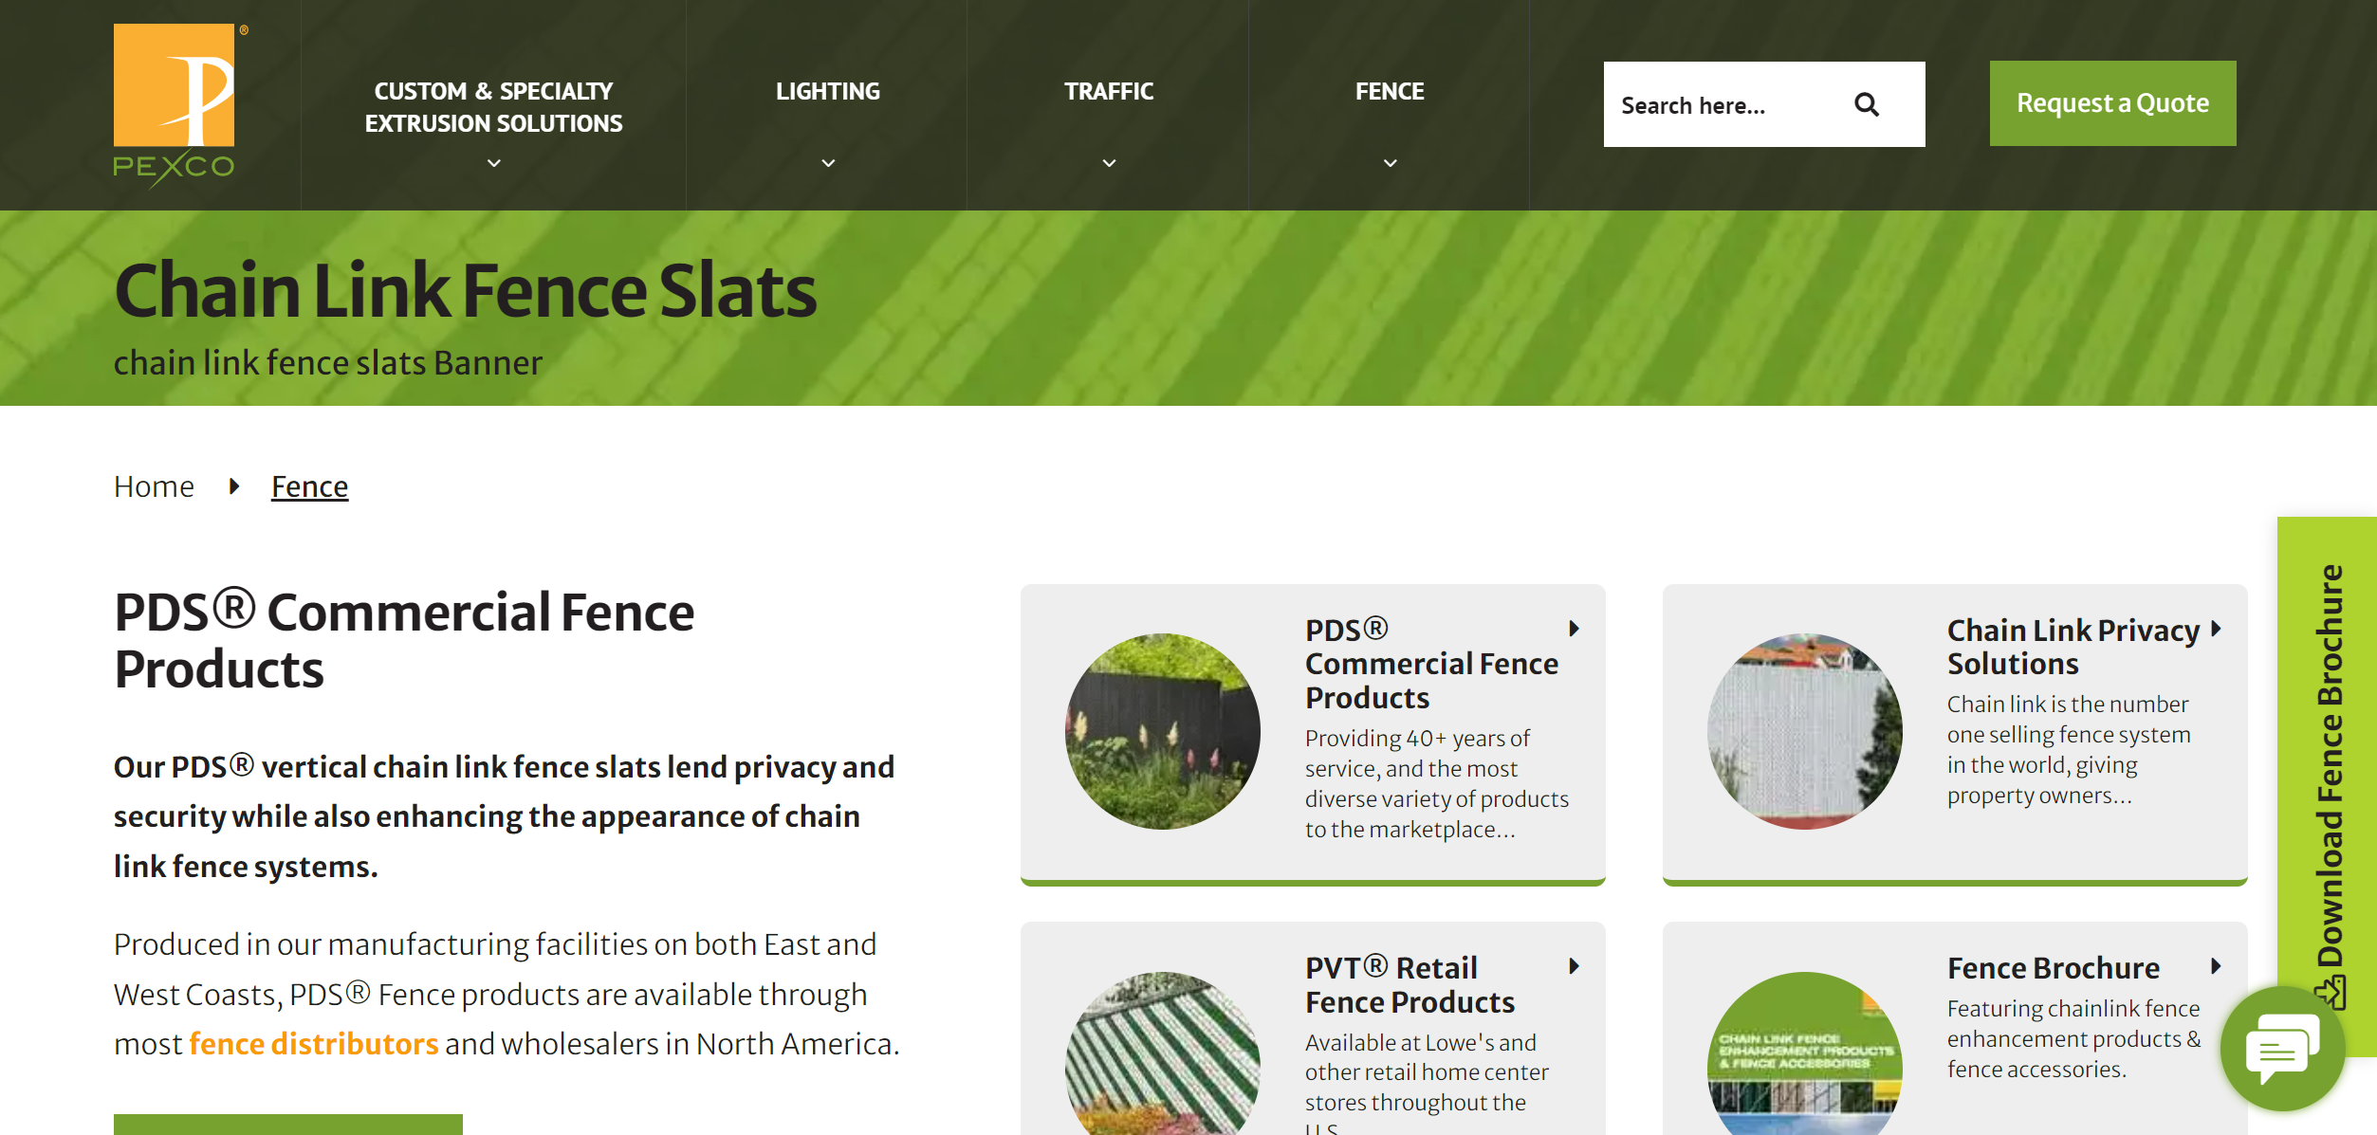Follow the fence distributors link
This screenshot has height=1135, width=2377.
(x=313, y=1044)
